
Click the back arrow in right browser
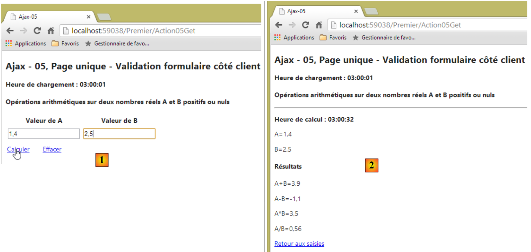(279, 25)
